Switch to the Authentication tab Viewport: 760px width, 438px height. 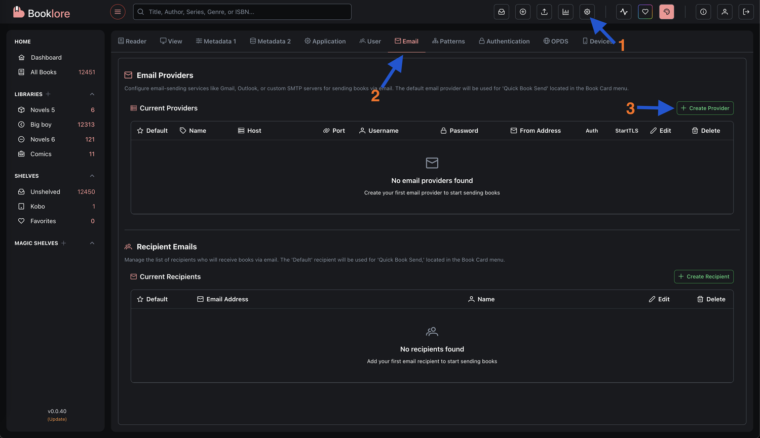pyautogui.click(x=504, y=41)
